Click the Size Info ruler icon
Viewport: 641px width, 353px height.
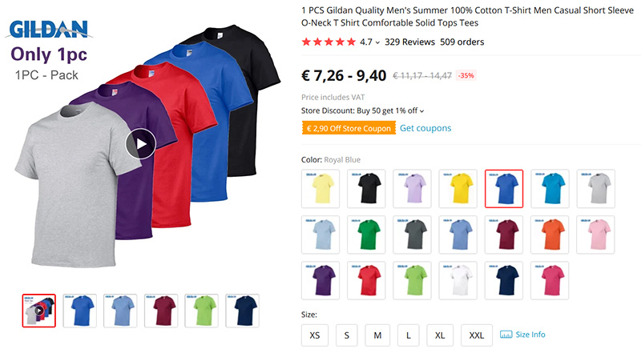[x=506, y=335]
